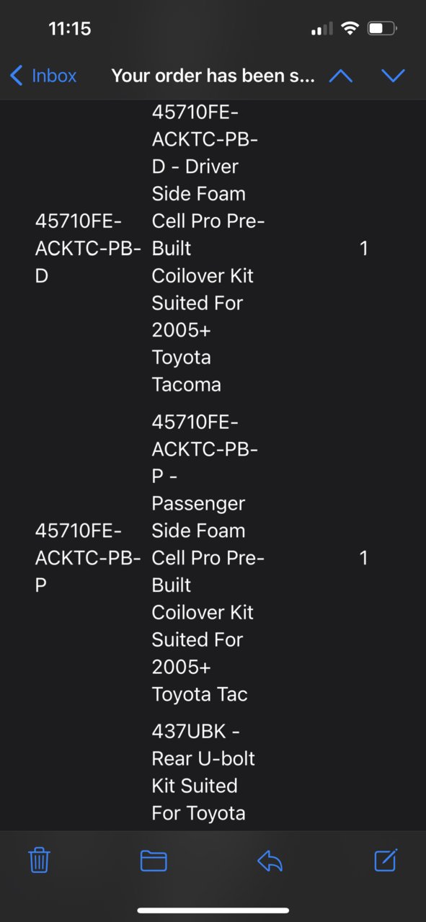Go to next message with down chevron
Image resolution: width=426 pixels, height=922 pixels.
pyautogui.click(x=393, y=76)
